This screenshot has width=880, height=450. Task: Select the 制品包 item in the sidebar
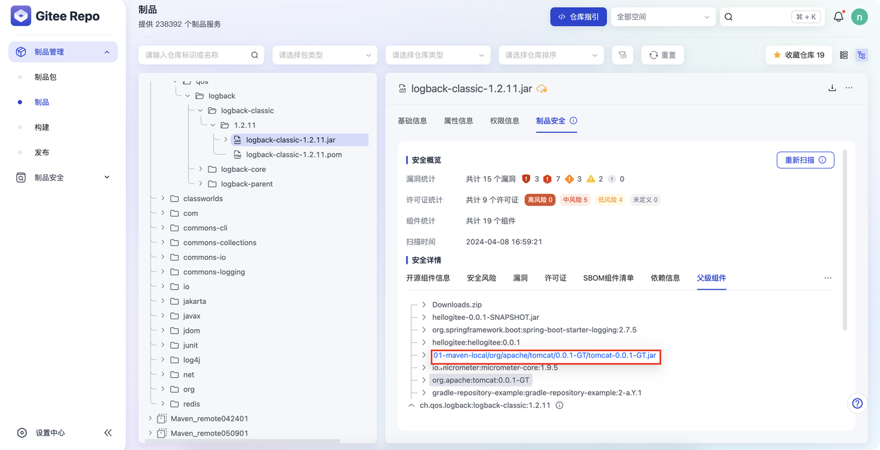click(x=45, y=76)
